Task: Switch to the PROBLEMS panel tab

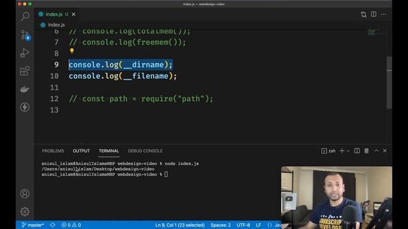Action: [x=53, y=151]
